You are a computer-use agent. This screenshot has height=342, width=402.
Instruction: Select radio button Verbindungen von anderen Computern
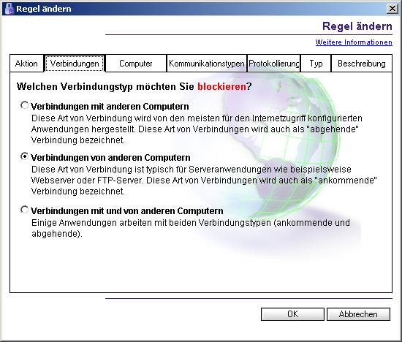(x=24, y=156)
